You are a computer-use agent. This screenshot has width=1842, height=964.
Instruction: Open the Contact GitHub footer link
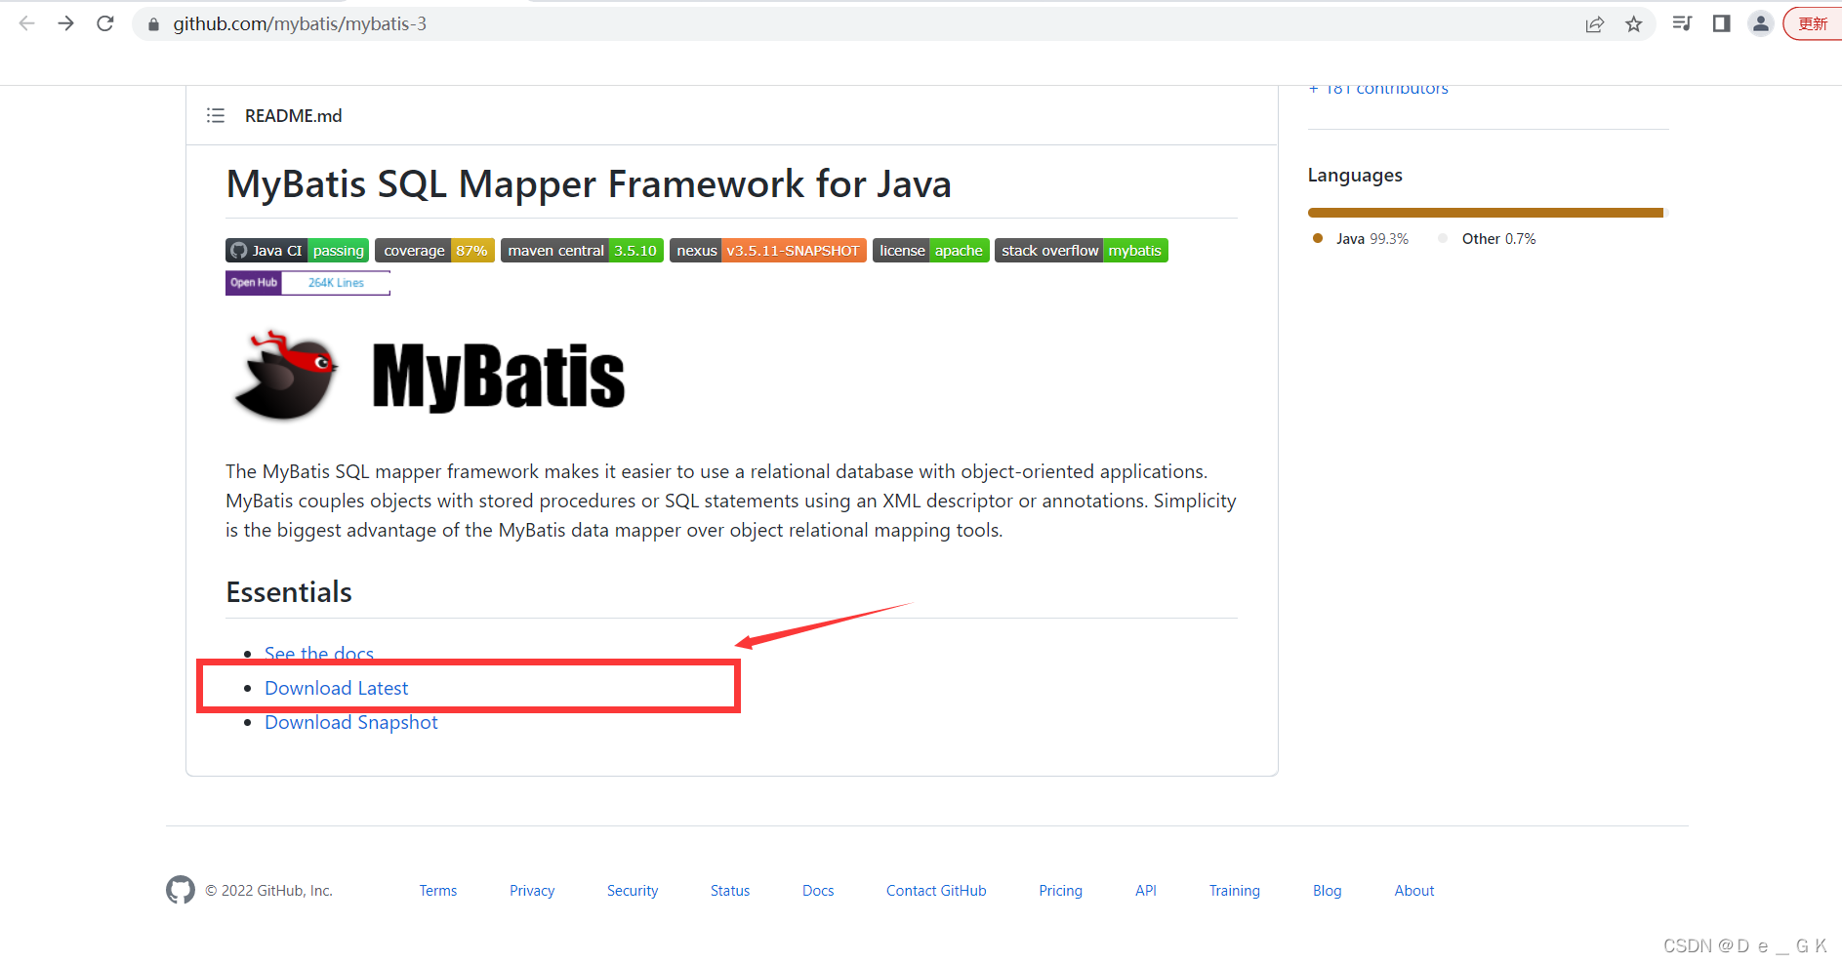pyautogui.click(x=936, y=891)
